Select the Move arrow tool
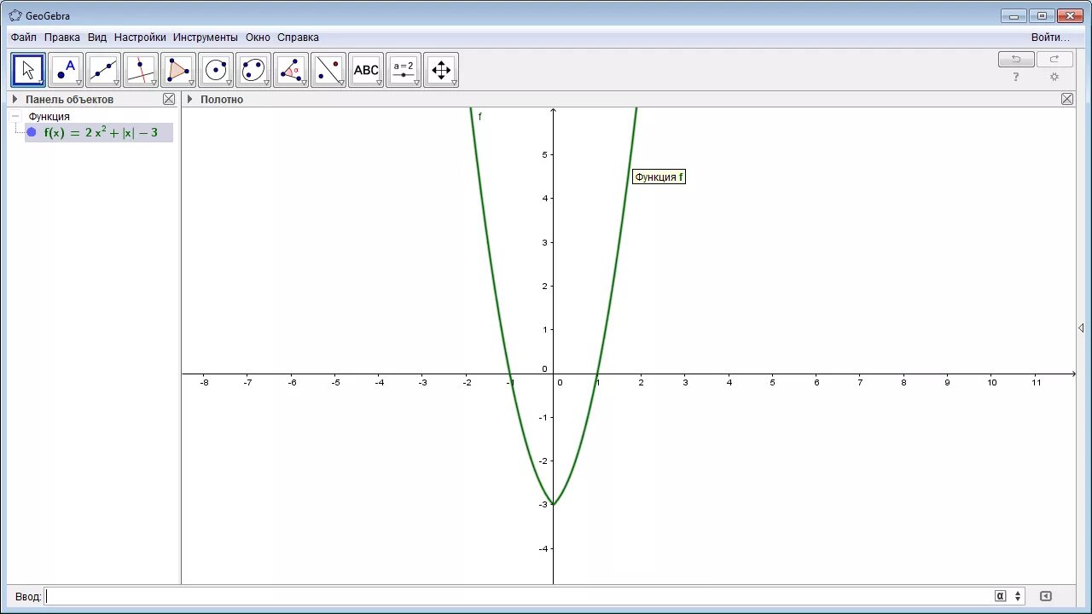The width and height of the screenshot is (1092, 614). [27, 70]
